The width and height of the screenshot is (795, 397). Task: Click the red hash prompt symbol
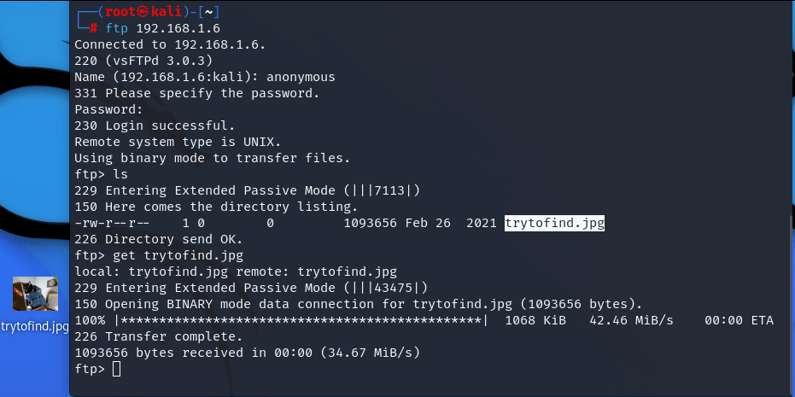pos(93,28)
